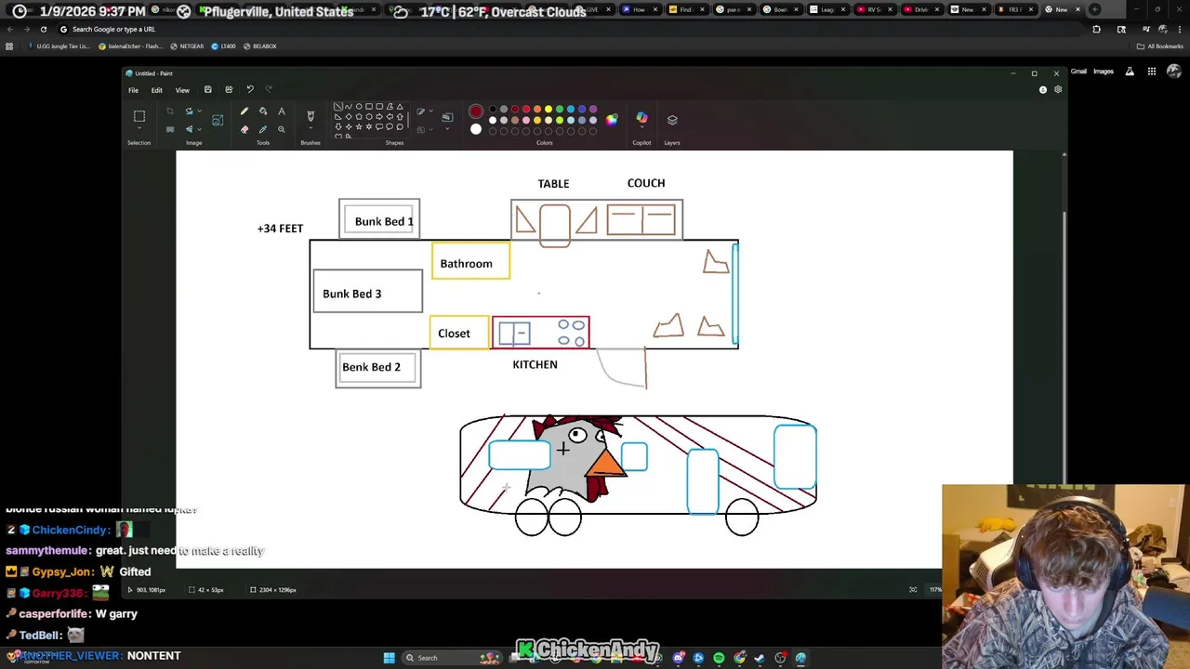Open the All Bookmarks folder
The height and width of the screenshot is (669, 1190).
1160,46
